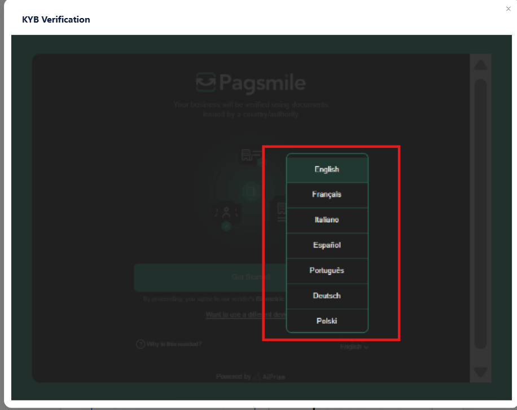Select English in the language list
The image size is (517, 410).
pyautogui.click(x=327, y=169)
